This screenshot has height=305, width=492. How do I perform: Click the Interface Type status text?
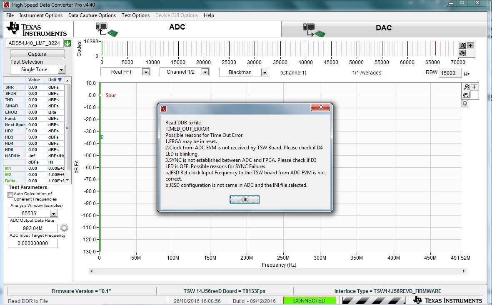(x=387, y=291)
